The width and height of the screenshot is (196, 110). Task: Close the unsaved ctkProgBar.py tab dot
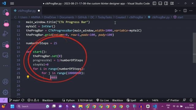coord(39,11)
